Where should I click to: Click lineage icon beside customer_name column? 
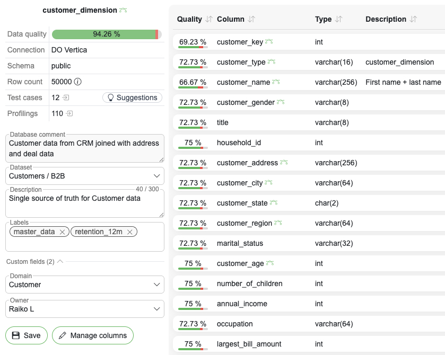(x=276, y=82)
